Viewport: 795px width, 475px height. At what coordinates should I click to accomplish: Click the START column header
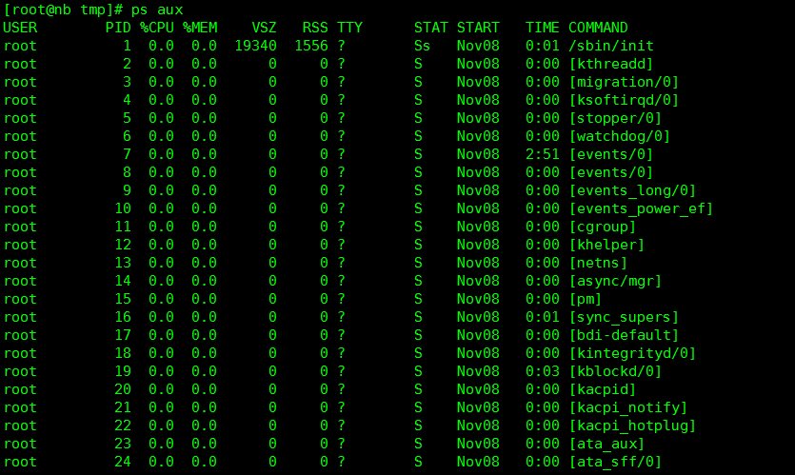point(478,28)
